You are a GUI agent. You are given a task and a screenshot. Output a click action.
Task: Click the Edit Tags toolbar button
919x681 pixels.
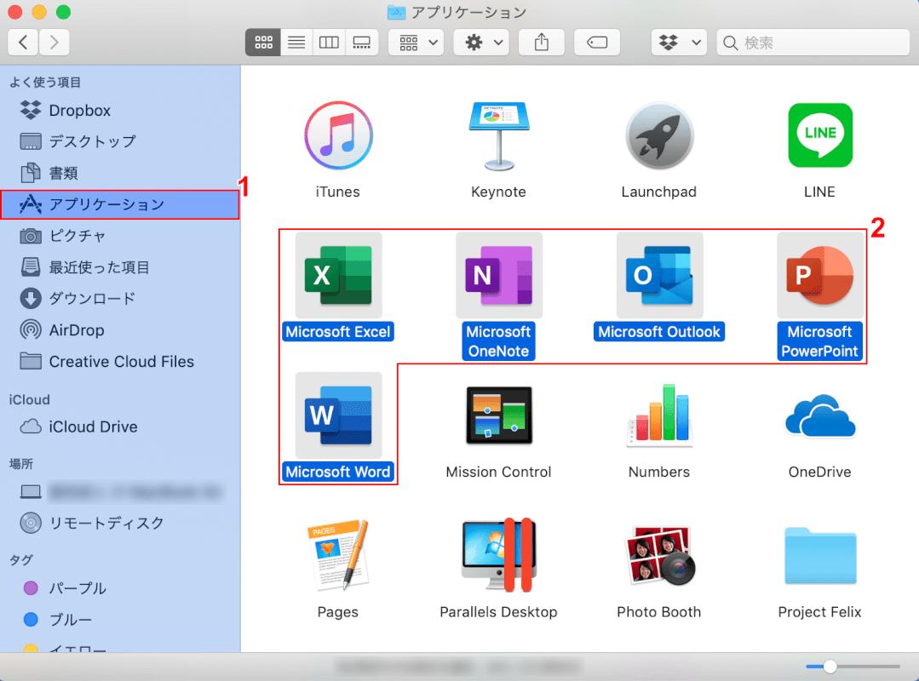(x=597, y=43)
